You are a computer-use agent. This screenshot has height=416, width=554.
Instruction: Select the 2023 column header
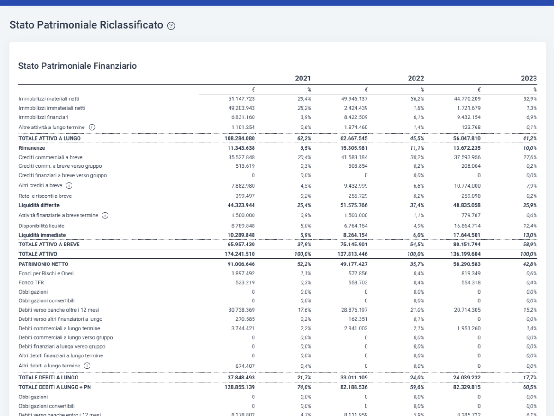529,79
